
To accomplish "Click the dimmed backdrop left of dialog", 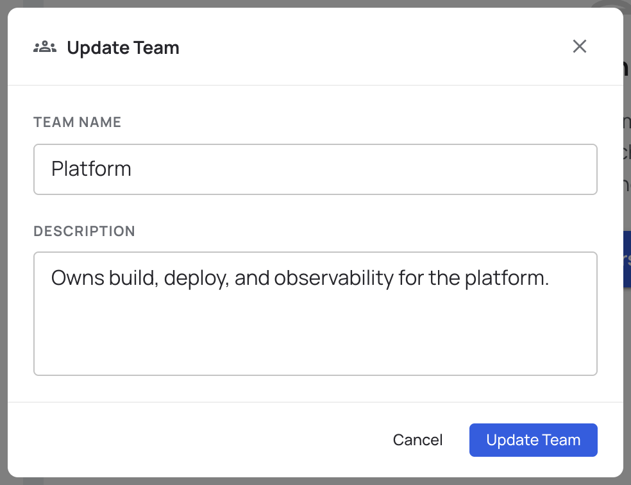I will (x=4, y=241).
